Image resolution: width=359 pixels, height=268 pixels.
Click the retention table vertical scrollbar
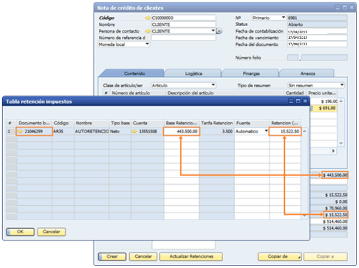[x=304, y=175]
